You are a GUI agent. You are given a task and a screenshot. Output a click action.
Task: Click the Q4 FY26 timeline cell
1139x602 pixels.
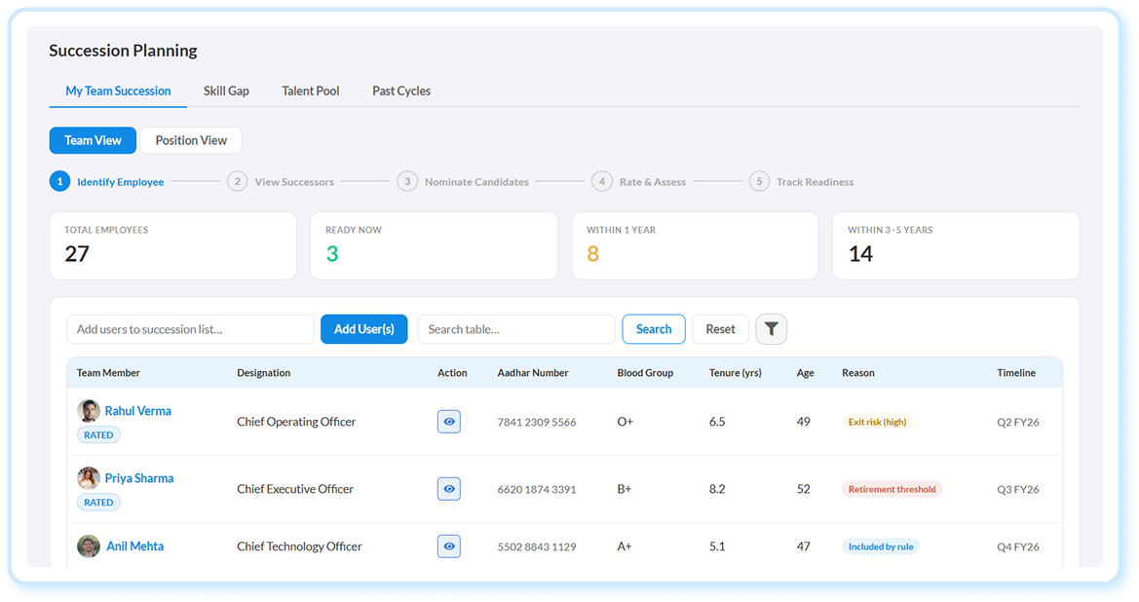coord(1017,546)
